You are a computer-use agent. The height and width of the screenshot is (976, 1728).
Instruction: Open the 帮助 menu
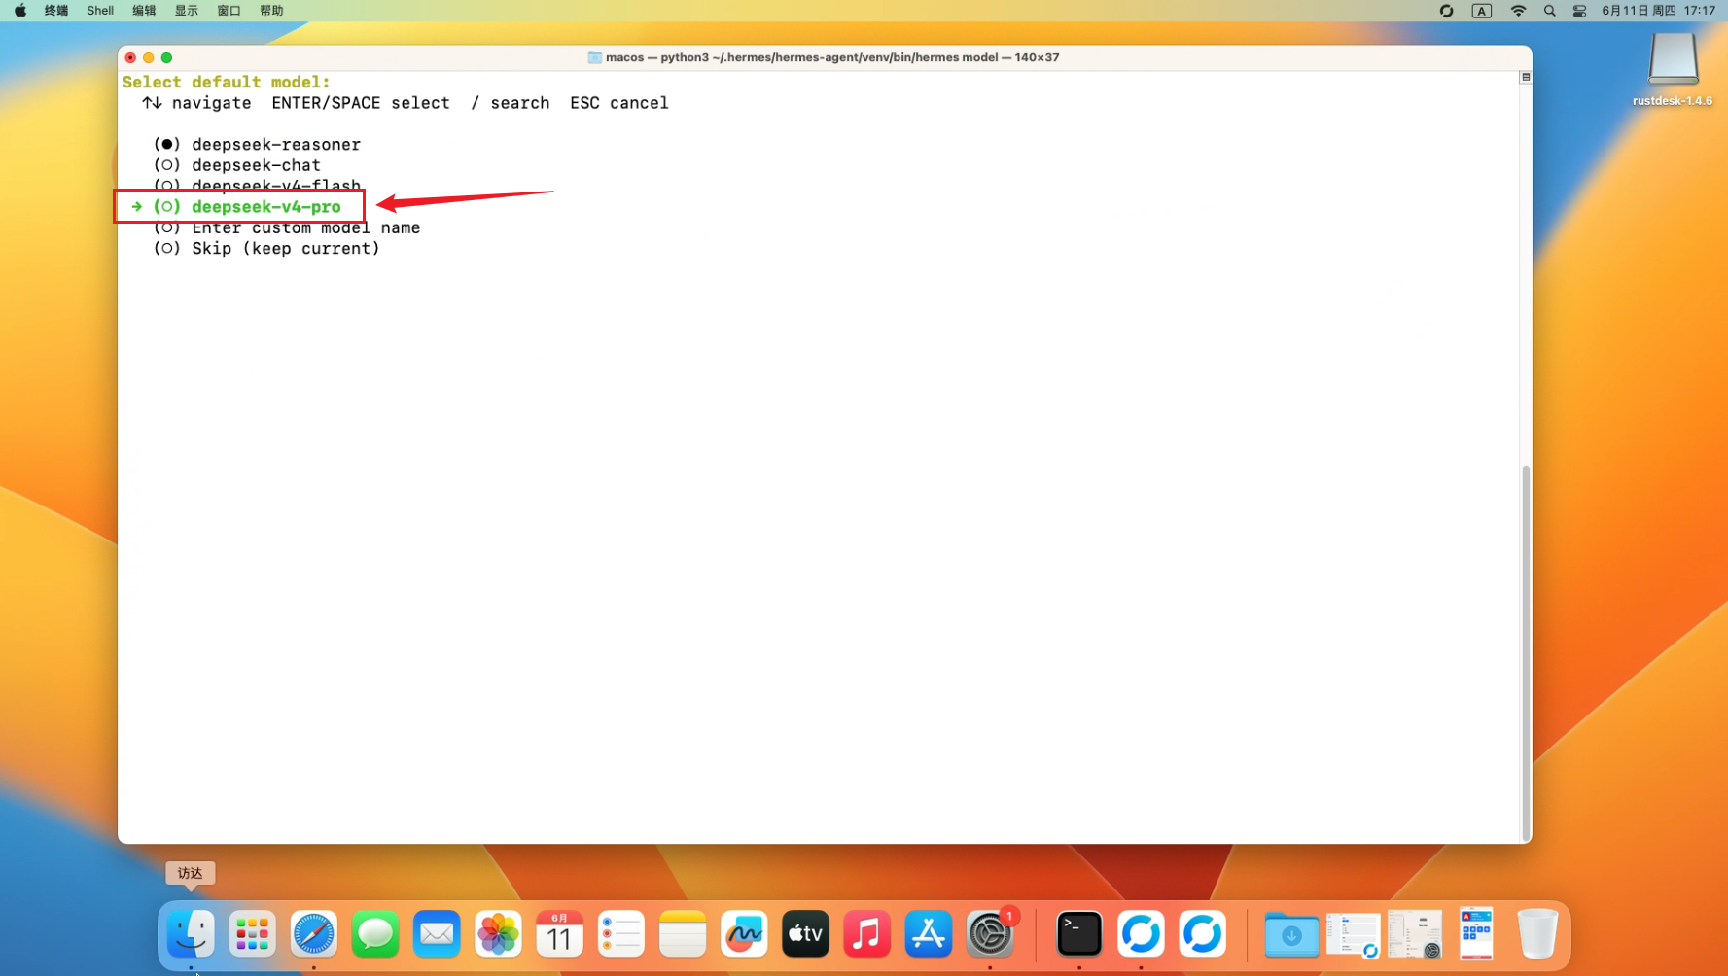click(271, 11)
